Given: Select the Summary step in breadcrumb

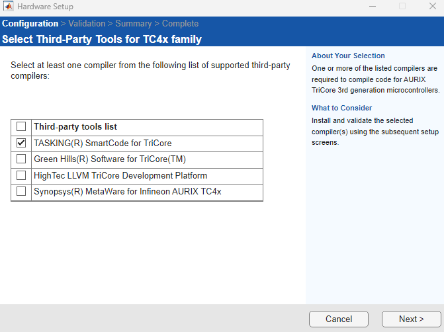Looking at the screenshot, I should [134, 24].
